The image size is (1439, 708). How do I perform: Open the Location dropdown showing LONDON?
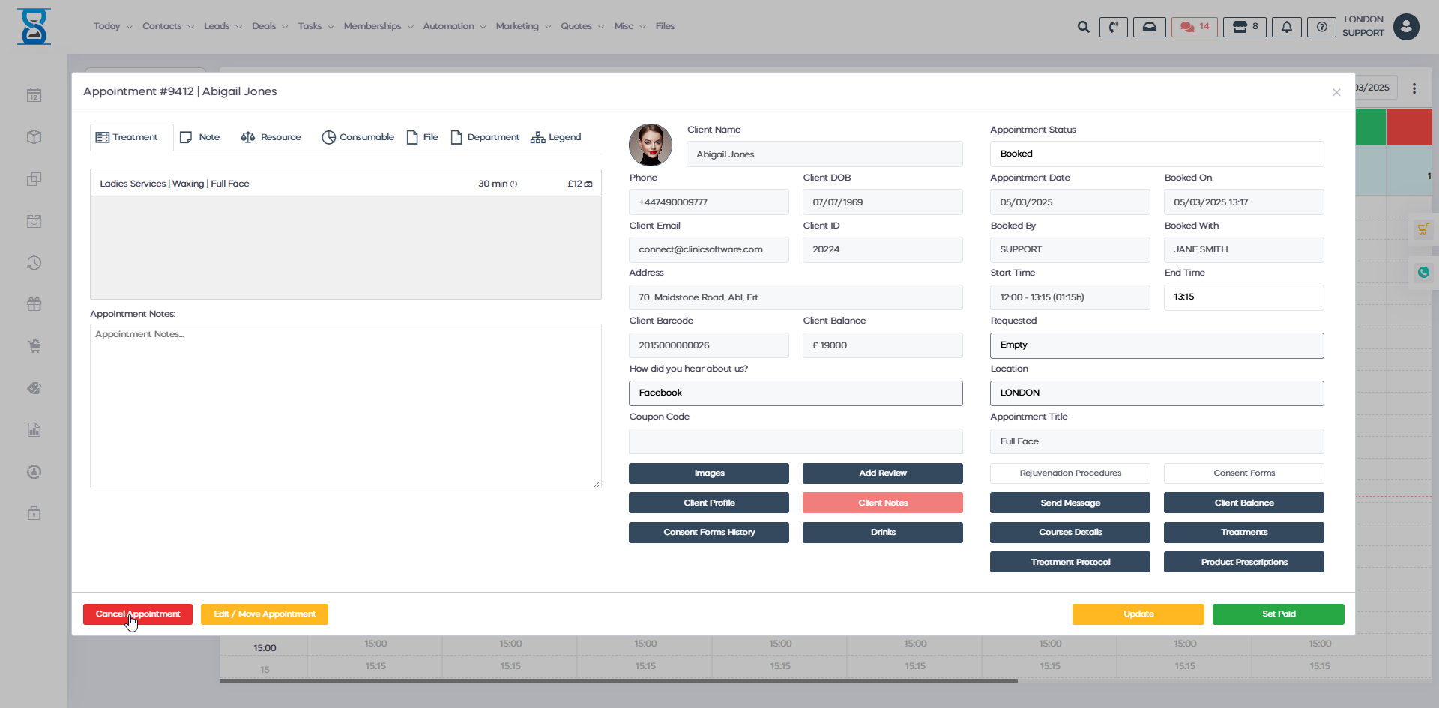coord(1156,393)
